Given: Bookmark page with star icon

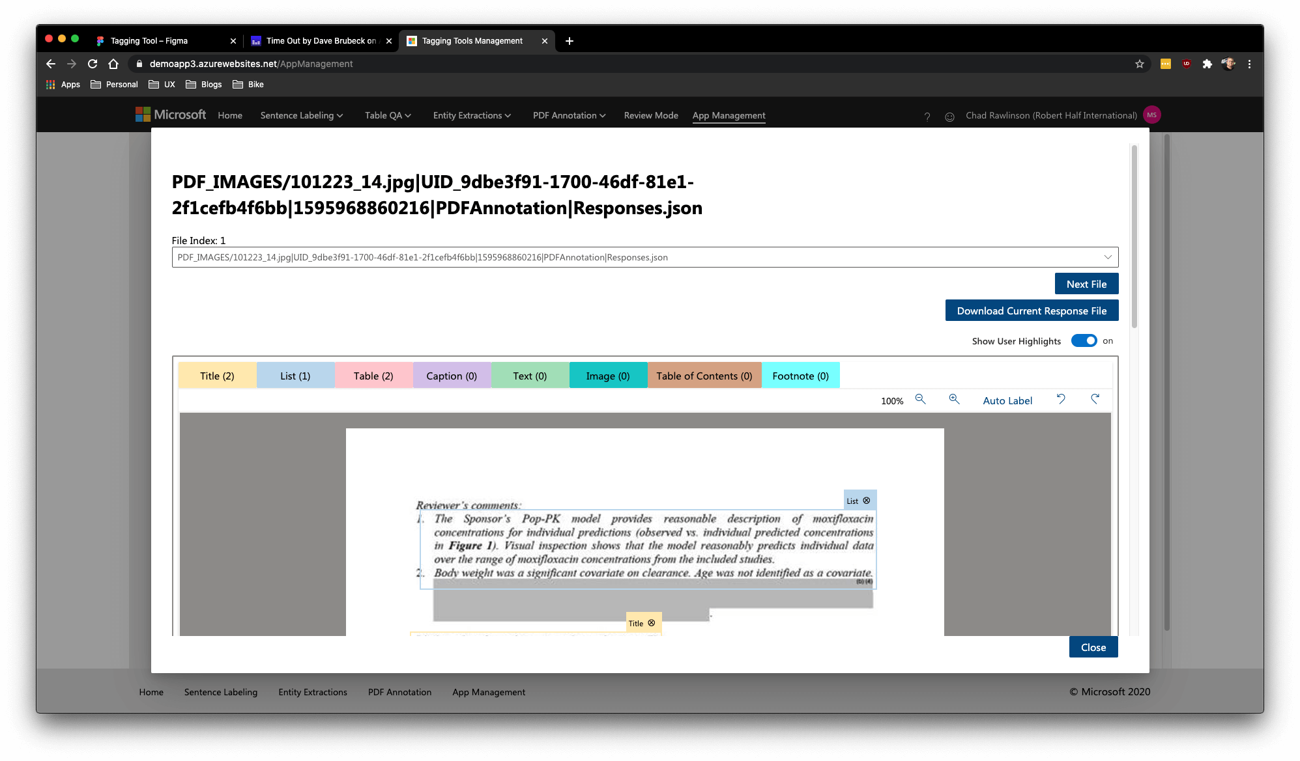Looking at the screenshot, I should click(1139, 64).
